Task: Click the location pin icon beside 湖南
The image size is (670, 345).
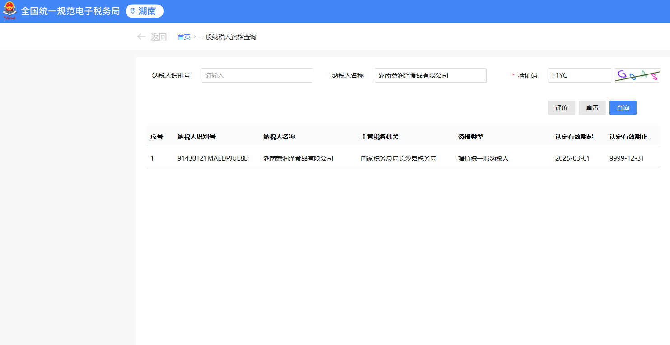Action: tap(133, 11)
